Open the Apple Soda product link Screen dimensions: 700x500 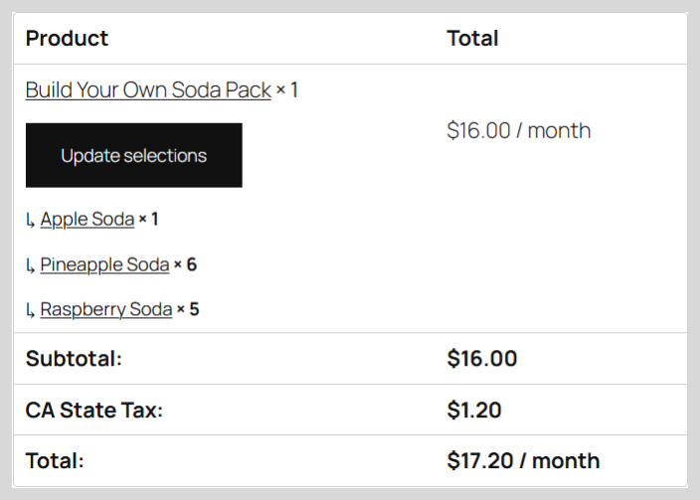tap(87, 220)
